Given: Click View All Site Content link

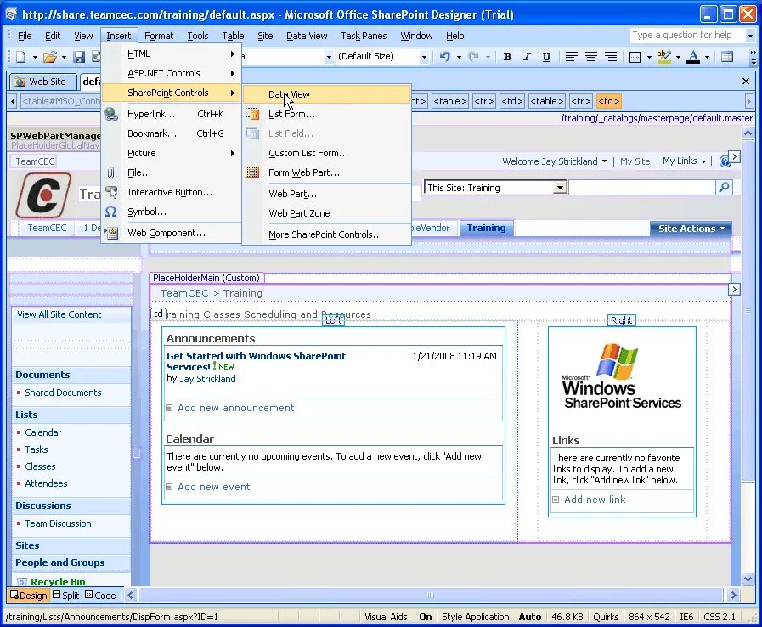Looking at the screenshot, I should point(59,314).
